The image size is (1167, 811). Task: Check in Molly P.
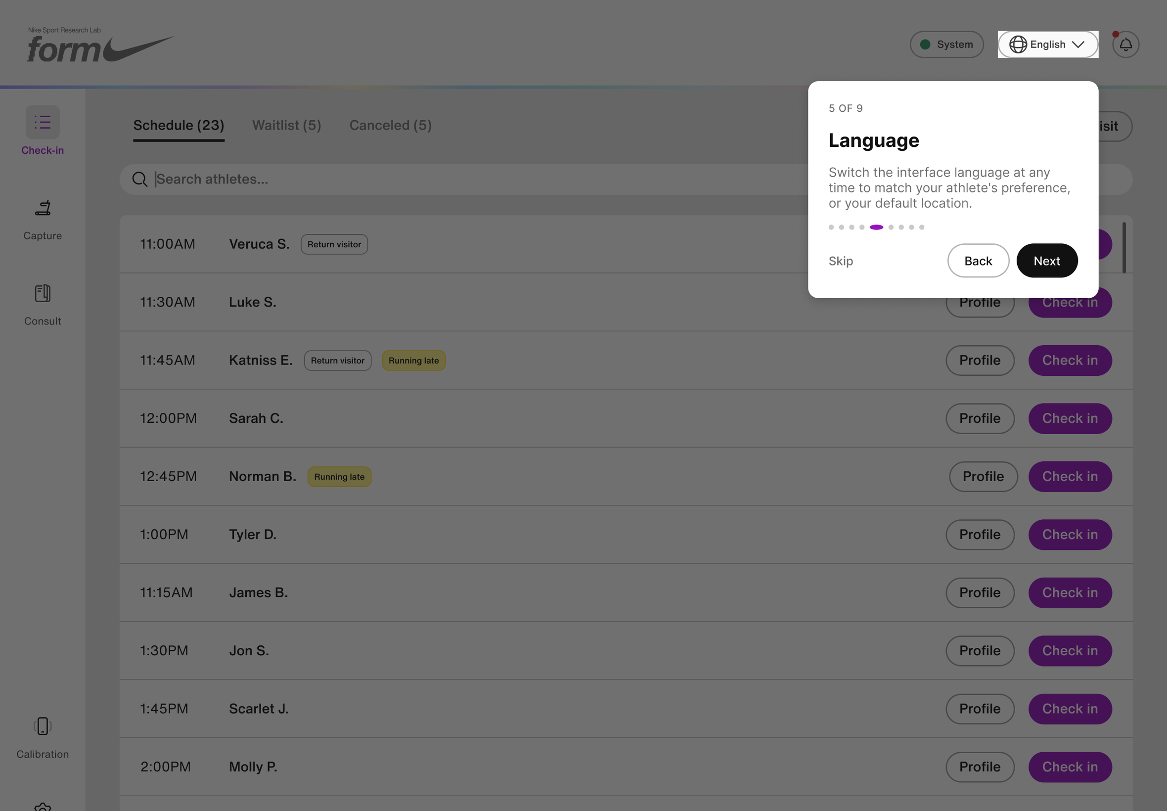pos(1070,767)
